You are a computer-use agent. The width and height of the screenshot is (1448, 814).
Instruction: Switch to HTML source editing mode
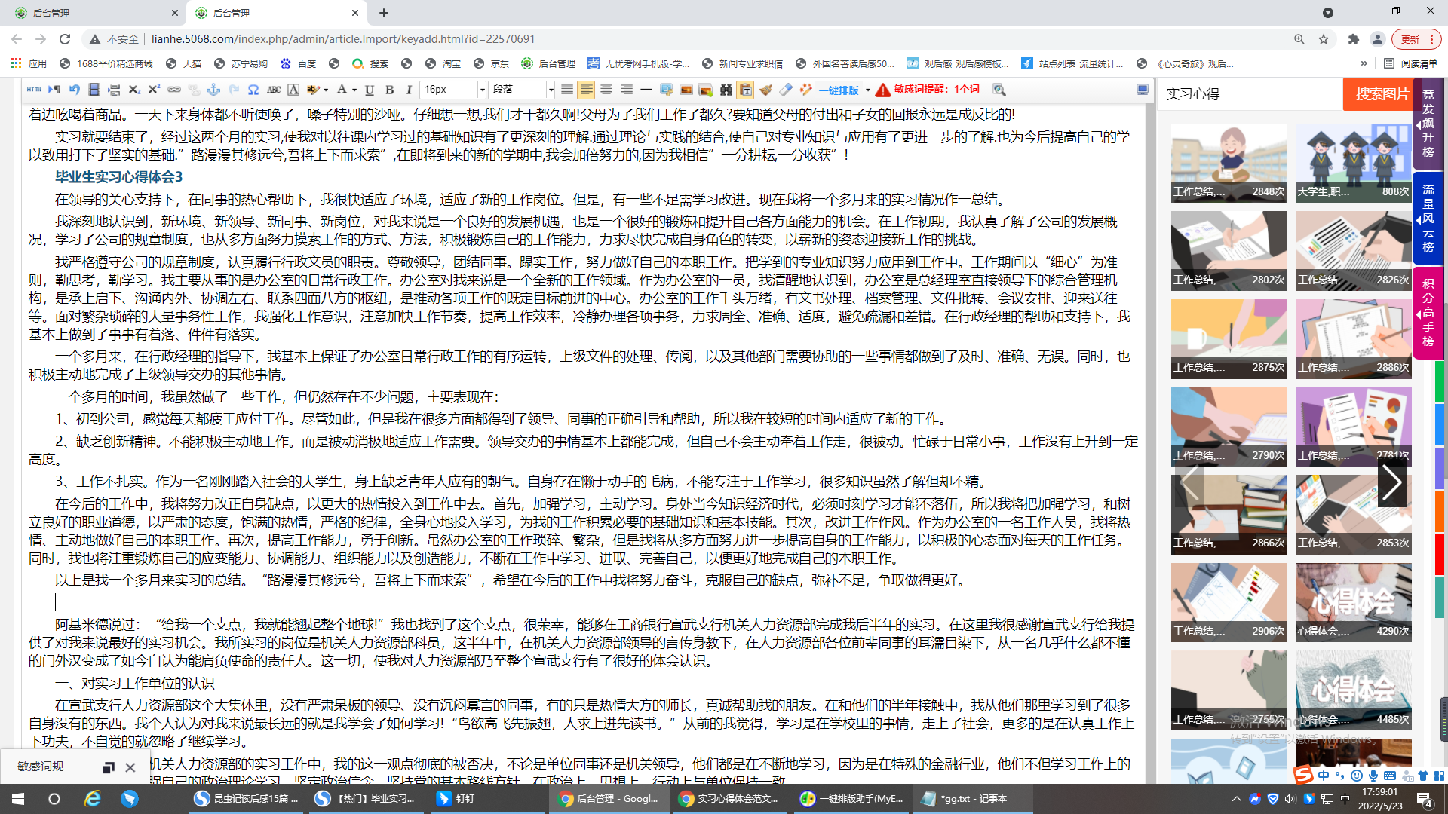[34, 90]
